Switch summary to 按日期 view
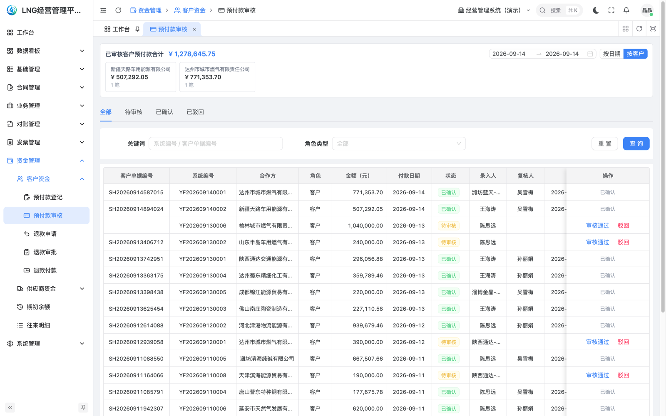Viewport: 666px width, 416px height. point(611,54)
